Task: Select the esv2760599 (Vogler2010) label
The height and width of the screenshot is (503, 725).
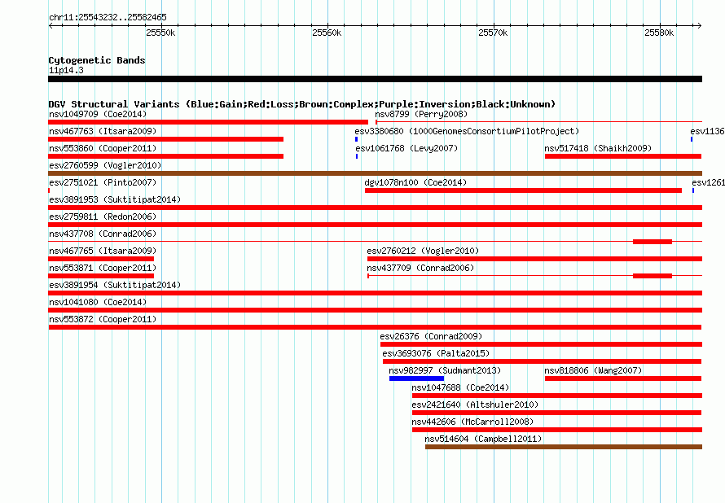Action: 105,165
